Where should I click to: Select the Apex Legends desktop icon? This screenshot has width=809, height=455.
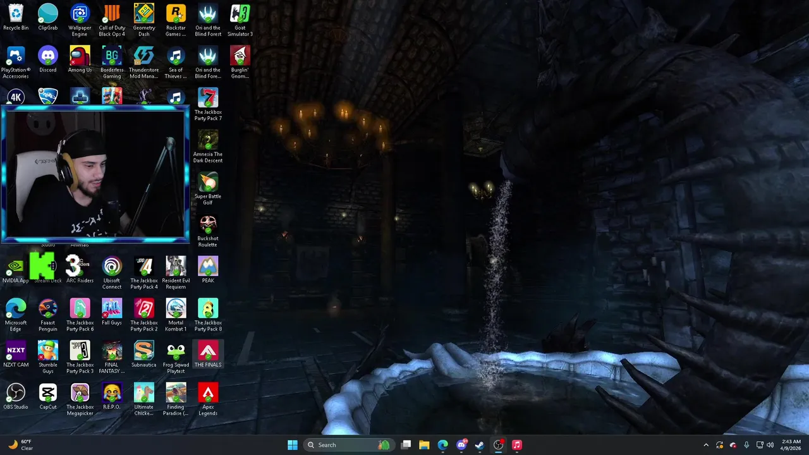208,400
